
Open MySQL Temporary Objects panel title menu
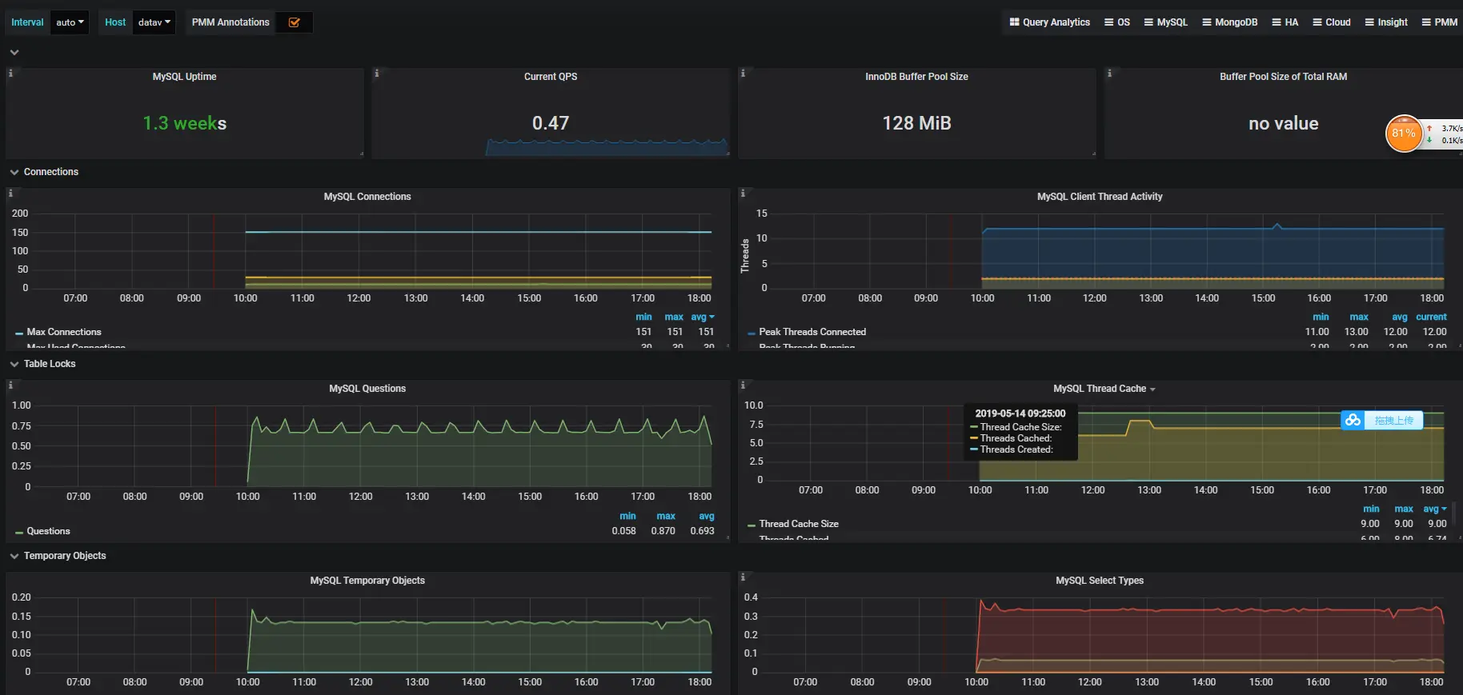coord(367,581)
